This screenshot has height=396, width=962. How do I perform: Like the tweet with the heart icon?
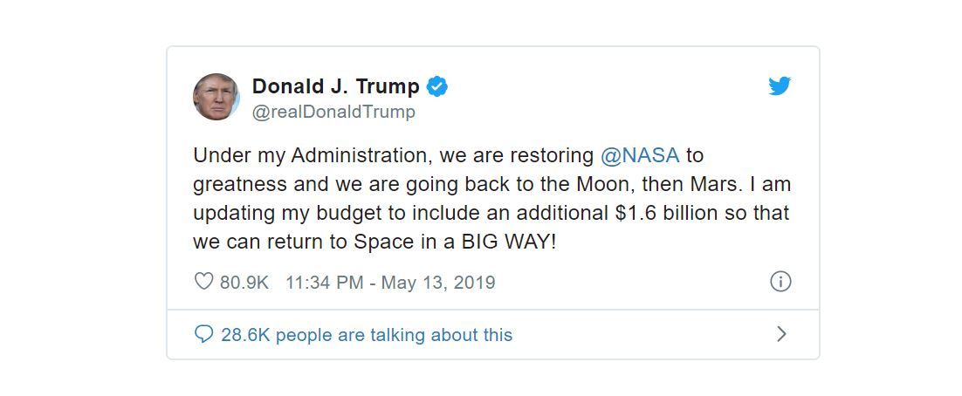point(203,282)
